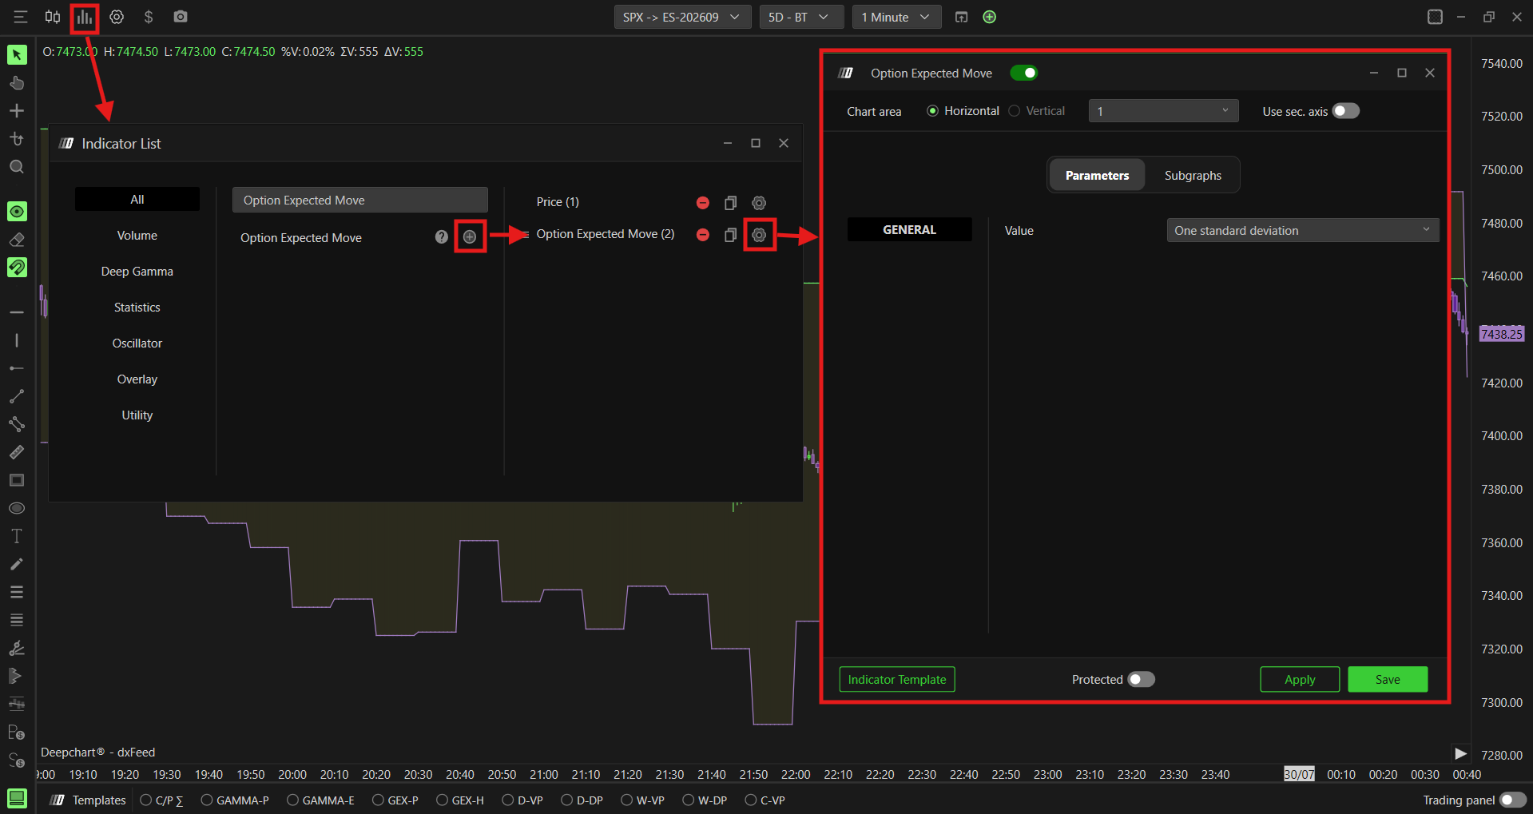The height and width of the screenshot is (814, 1533).
Task: Toggle drawings visibility eye icon
Action: [x=17, y=211]
